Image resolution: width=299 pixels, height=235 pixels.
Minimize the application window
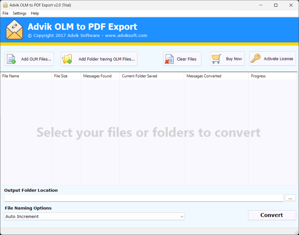tap(261, 5)
